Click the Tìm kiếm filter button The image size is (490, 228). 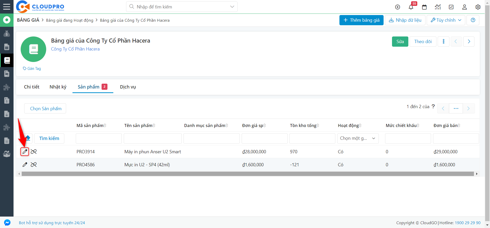pos(49,138)
